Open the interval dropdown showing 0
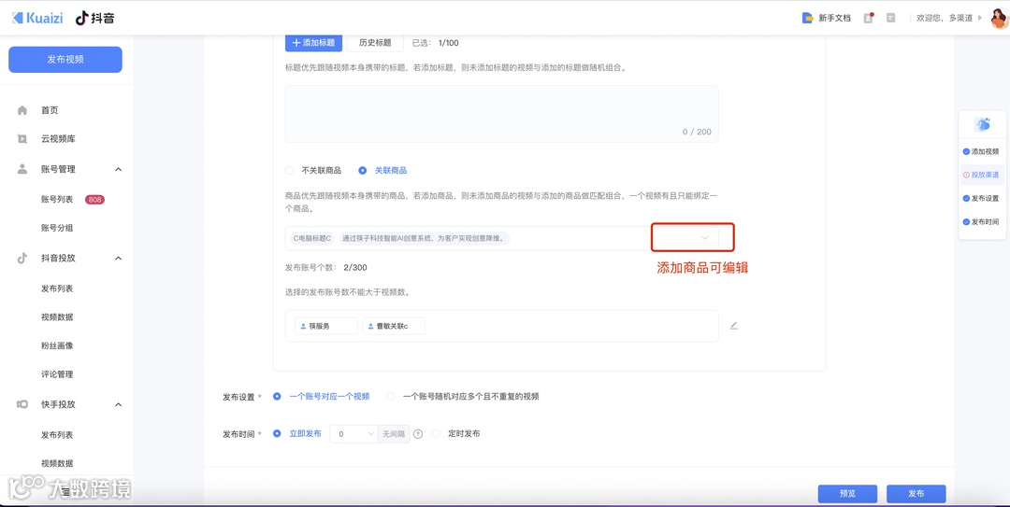This screenshot has width=1010, height=507. (353, 434)
